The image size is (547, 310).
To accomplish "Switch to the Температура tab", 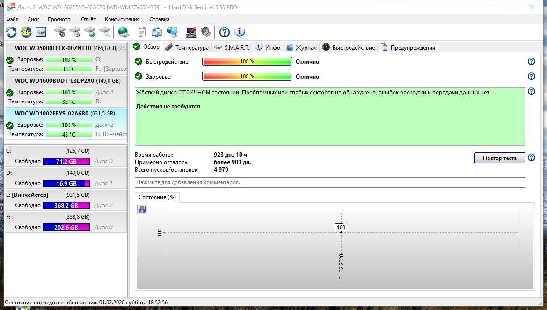I will tap(187, 47).
